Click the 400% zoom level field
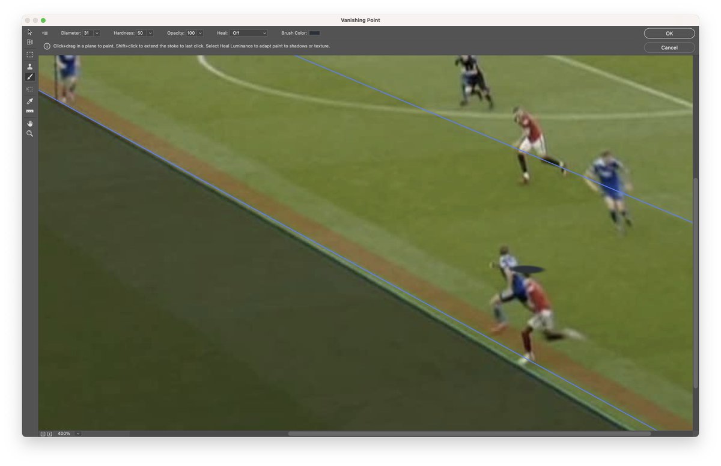721x466 pixels. pyautogui.click(x=65, y=434)
